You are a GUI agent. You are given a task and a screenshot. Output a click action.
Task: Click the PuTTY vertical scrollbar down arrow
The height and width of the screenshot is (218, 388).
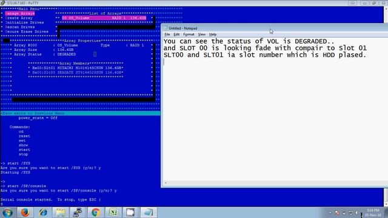coord(386,205)
